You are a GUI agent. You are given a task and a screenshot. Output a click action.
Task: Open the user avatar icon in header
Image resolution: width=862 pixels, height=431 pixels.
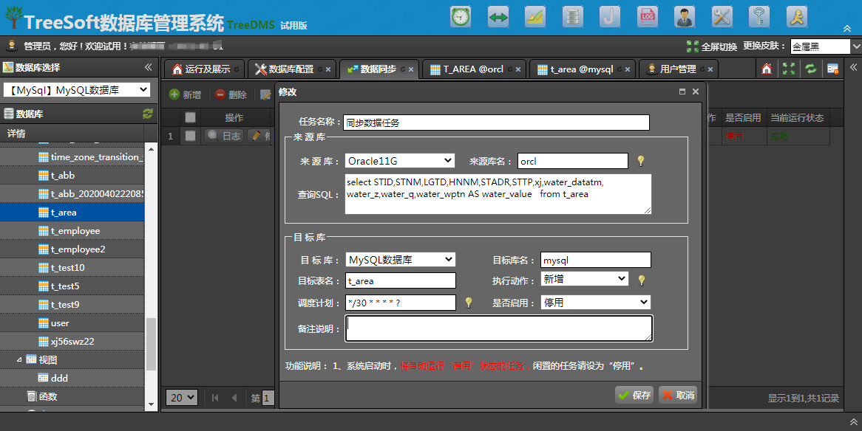685,17
